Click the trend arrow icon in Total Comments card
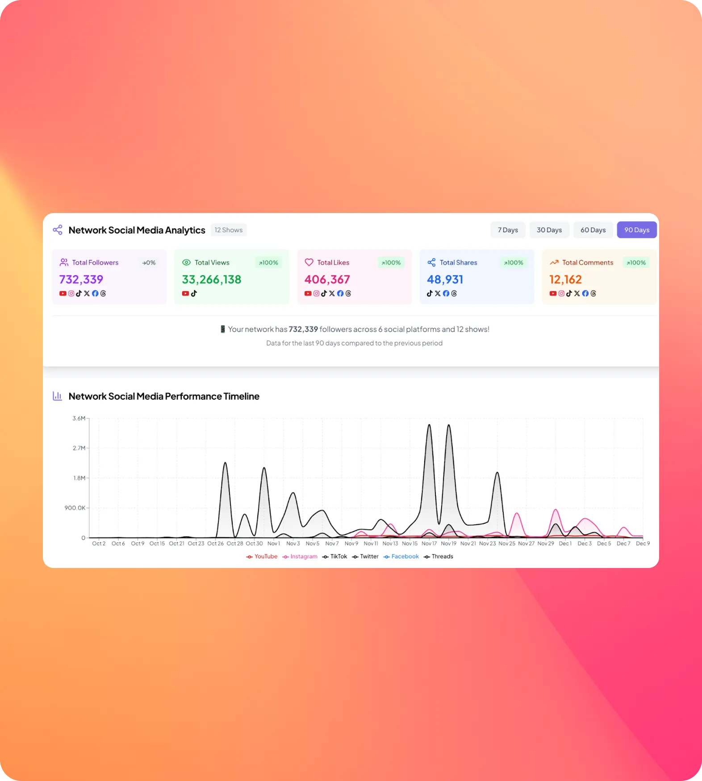Screen dimensions: 702x781 [x=554, y=263]
